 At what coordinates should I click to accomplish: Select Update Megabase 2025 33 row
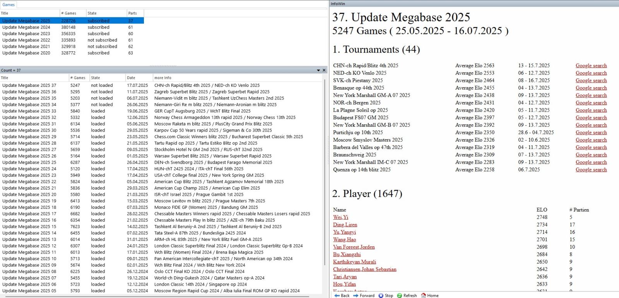click(161, 111)
